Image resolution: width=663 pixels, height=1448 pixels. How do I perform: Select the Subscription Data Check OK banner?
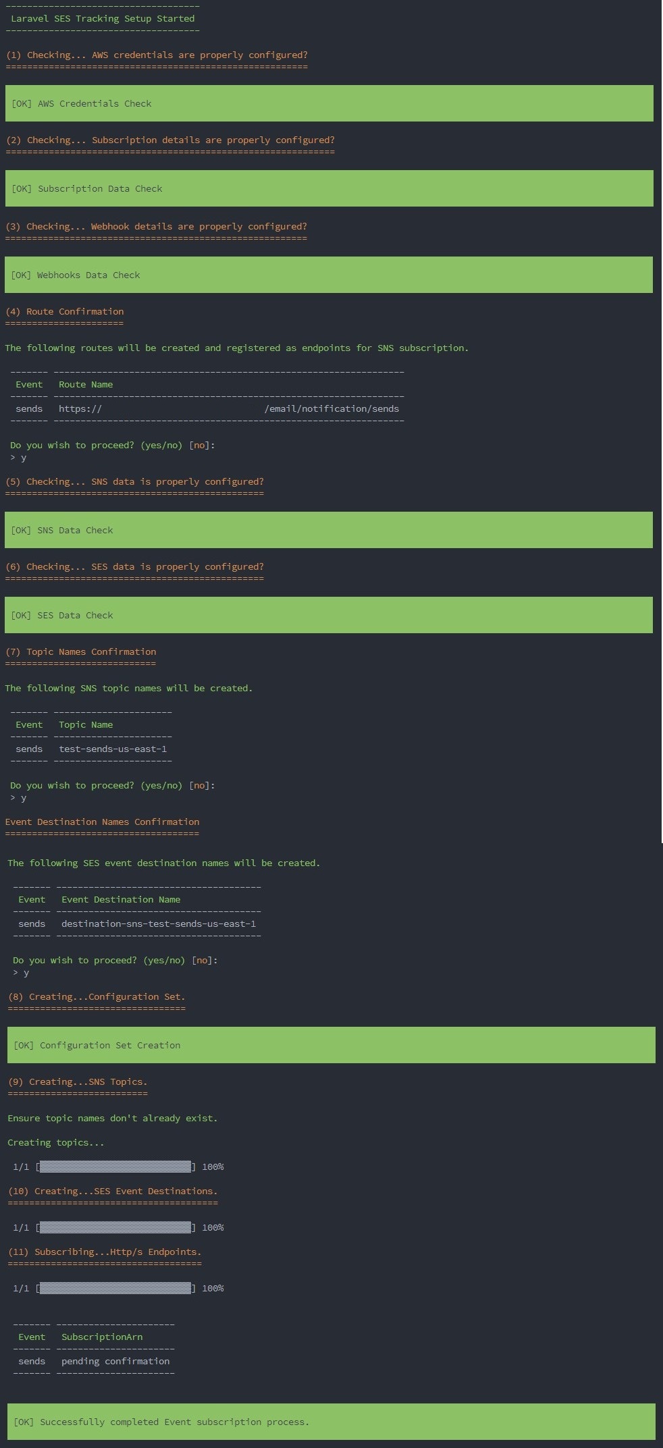coord(329,188)
